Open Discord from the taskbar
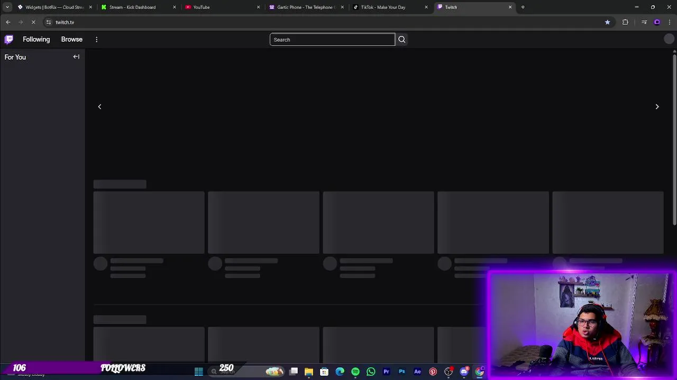Image resolution: width=677 pixels, height=380 pixels. pyautogui.click(x=464, y=372)
